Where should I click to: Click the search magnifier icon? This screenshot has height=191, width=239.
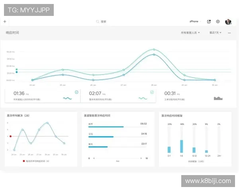click(98, 21)
